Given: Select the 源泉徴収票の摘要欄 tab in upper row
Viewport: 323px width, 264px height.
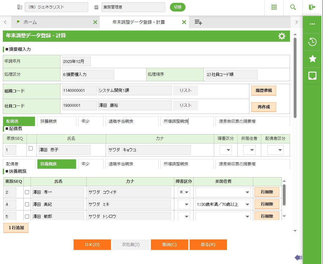Looking at the screenshot, I should pos(252,121).
